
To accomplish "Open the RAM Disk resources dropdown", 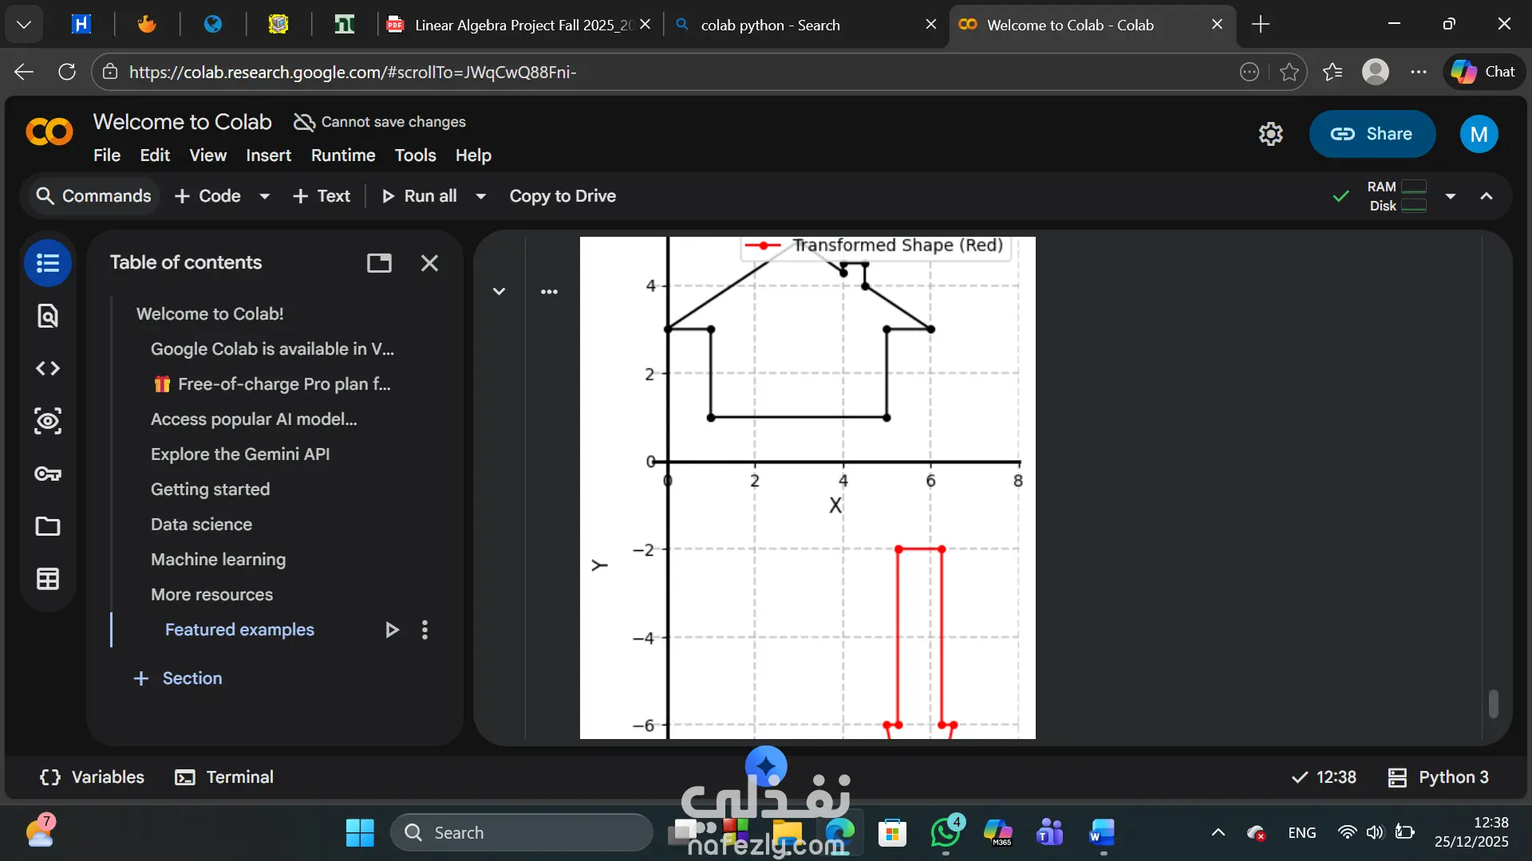I will [1451, 196].
